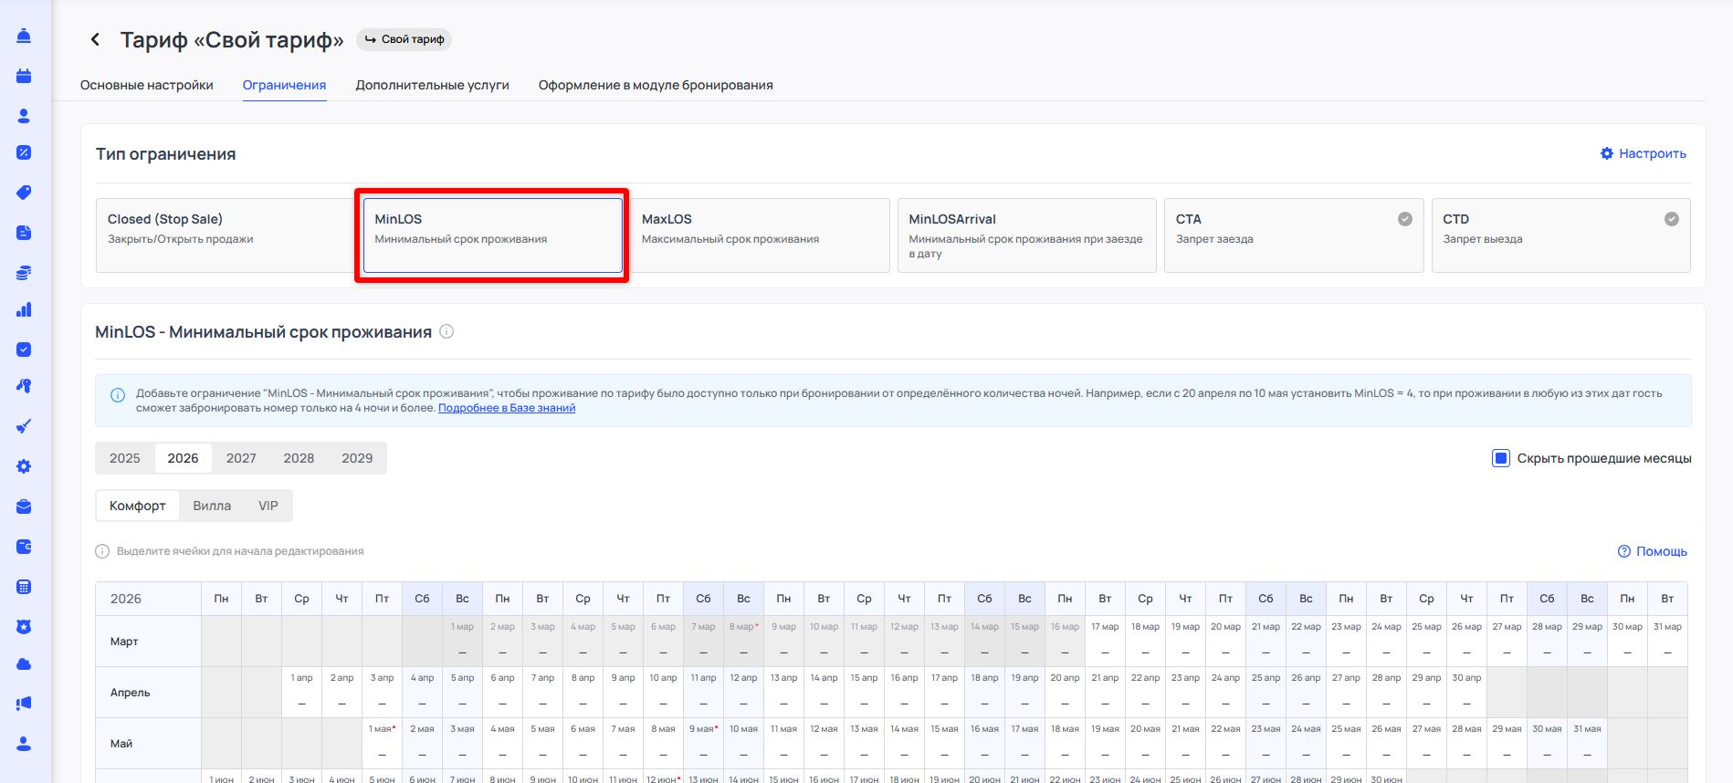The width and height of the screenshot is (1733, 783).
Task: Open the coins stack sidebar icon
Action: tap(24, 273)
